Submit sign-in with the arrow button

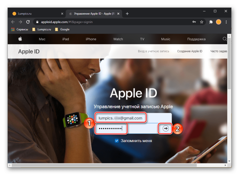tap(166, 128)
